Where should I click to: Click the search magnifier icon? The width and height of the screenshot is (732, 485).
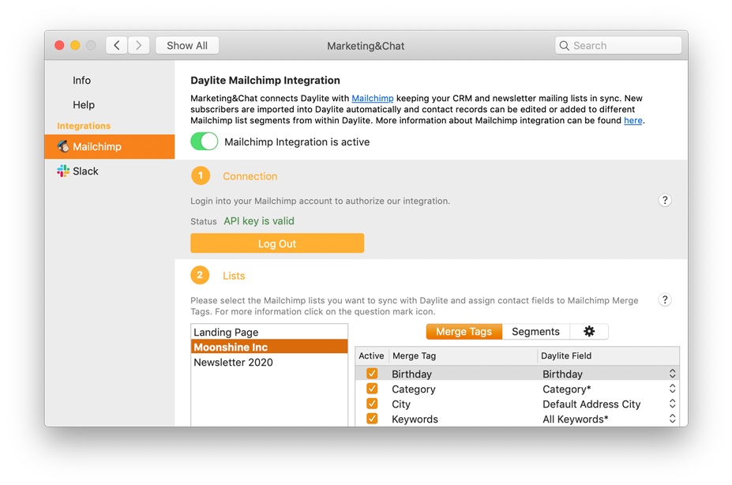tap(564, 46)
